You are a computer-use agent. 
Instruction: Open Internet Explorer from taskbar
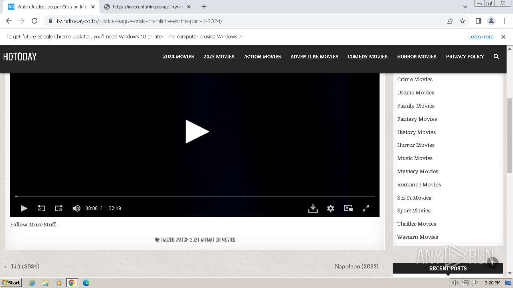tap(32, 283)
